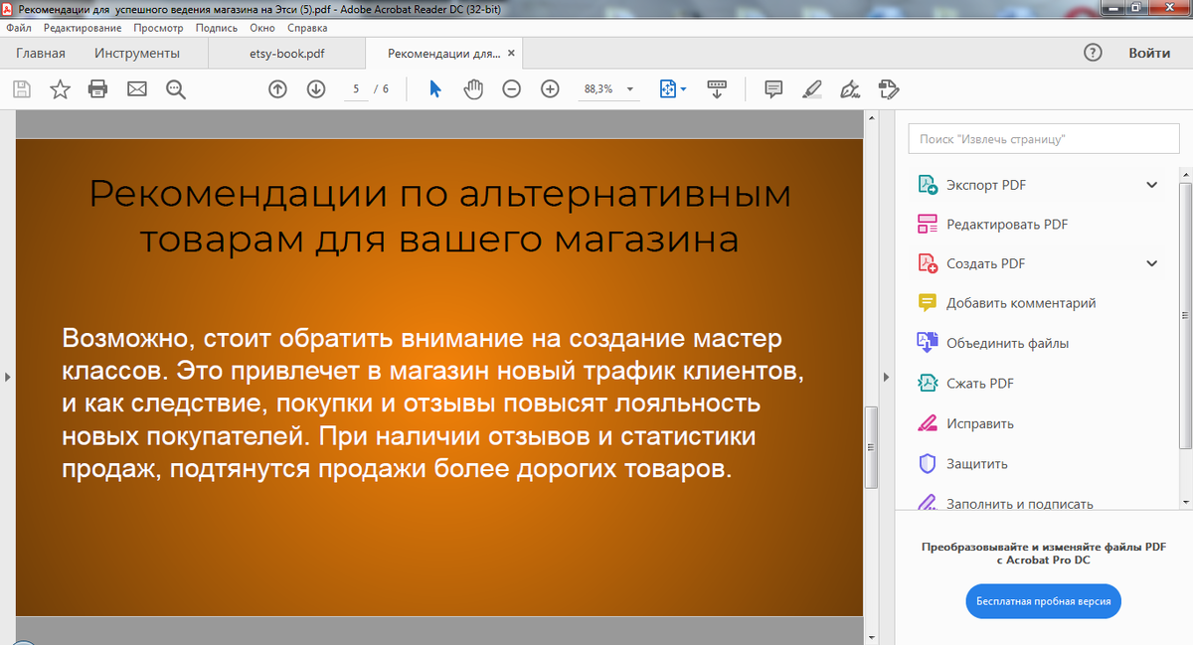The height and width of the screenshot is (645, 1193).
Task: Send file by email envelope icon
Action: 137,89
